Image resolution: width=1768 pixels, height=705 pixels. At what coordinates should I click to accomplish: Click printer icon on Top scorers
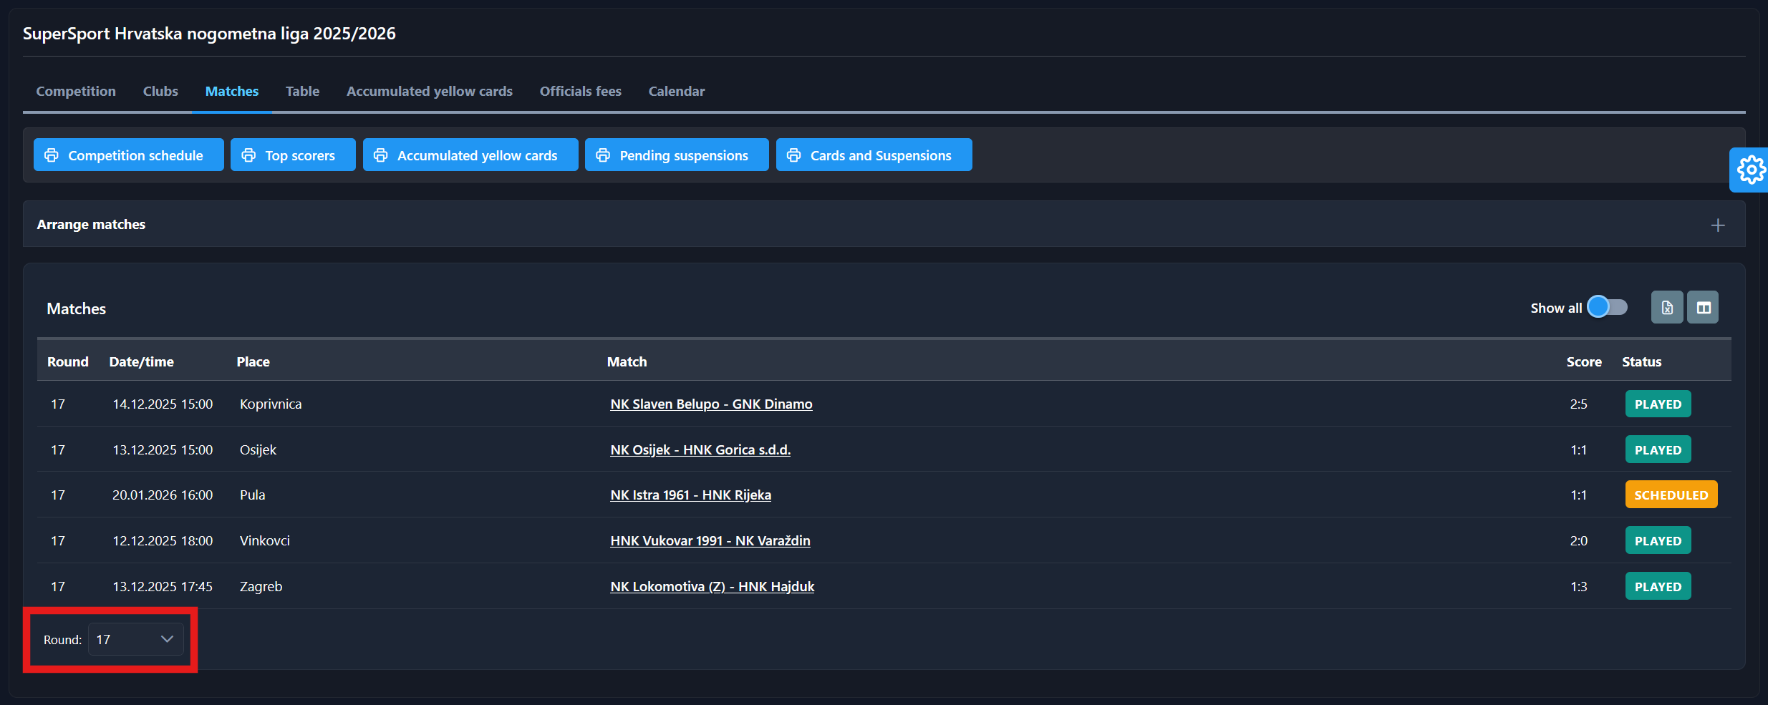click(248, 155)
